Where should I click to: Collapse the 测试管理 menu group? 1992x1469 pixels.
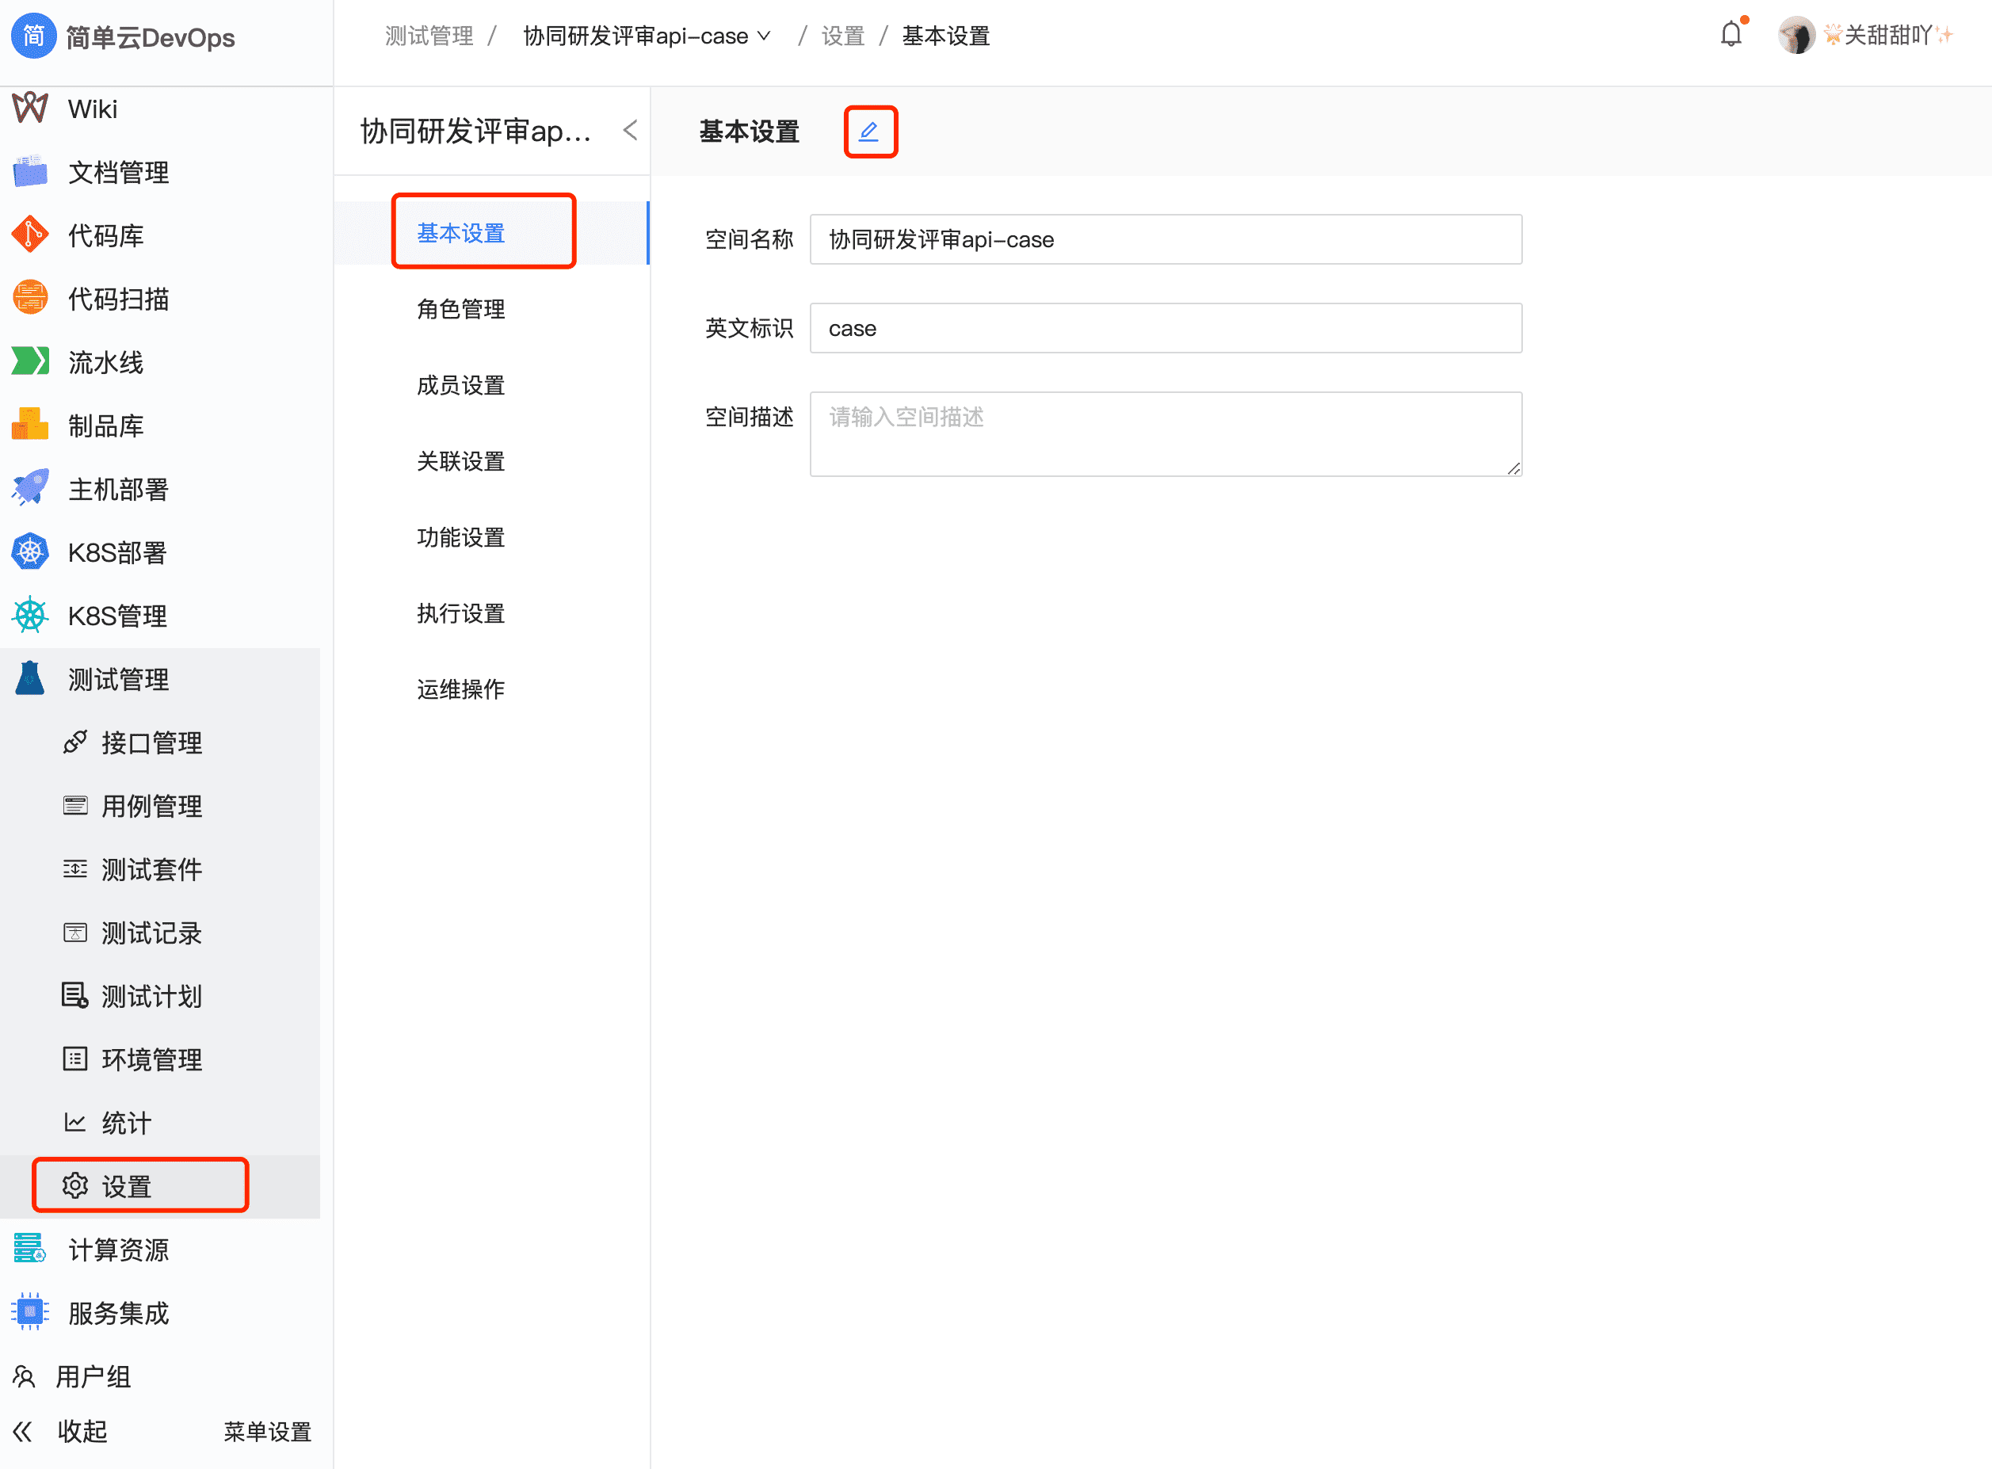(117, 679)
